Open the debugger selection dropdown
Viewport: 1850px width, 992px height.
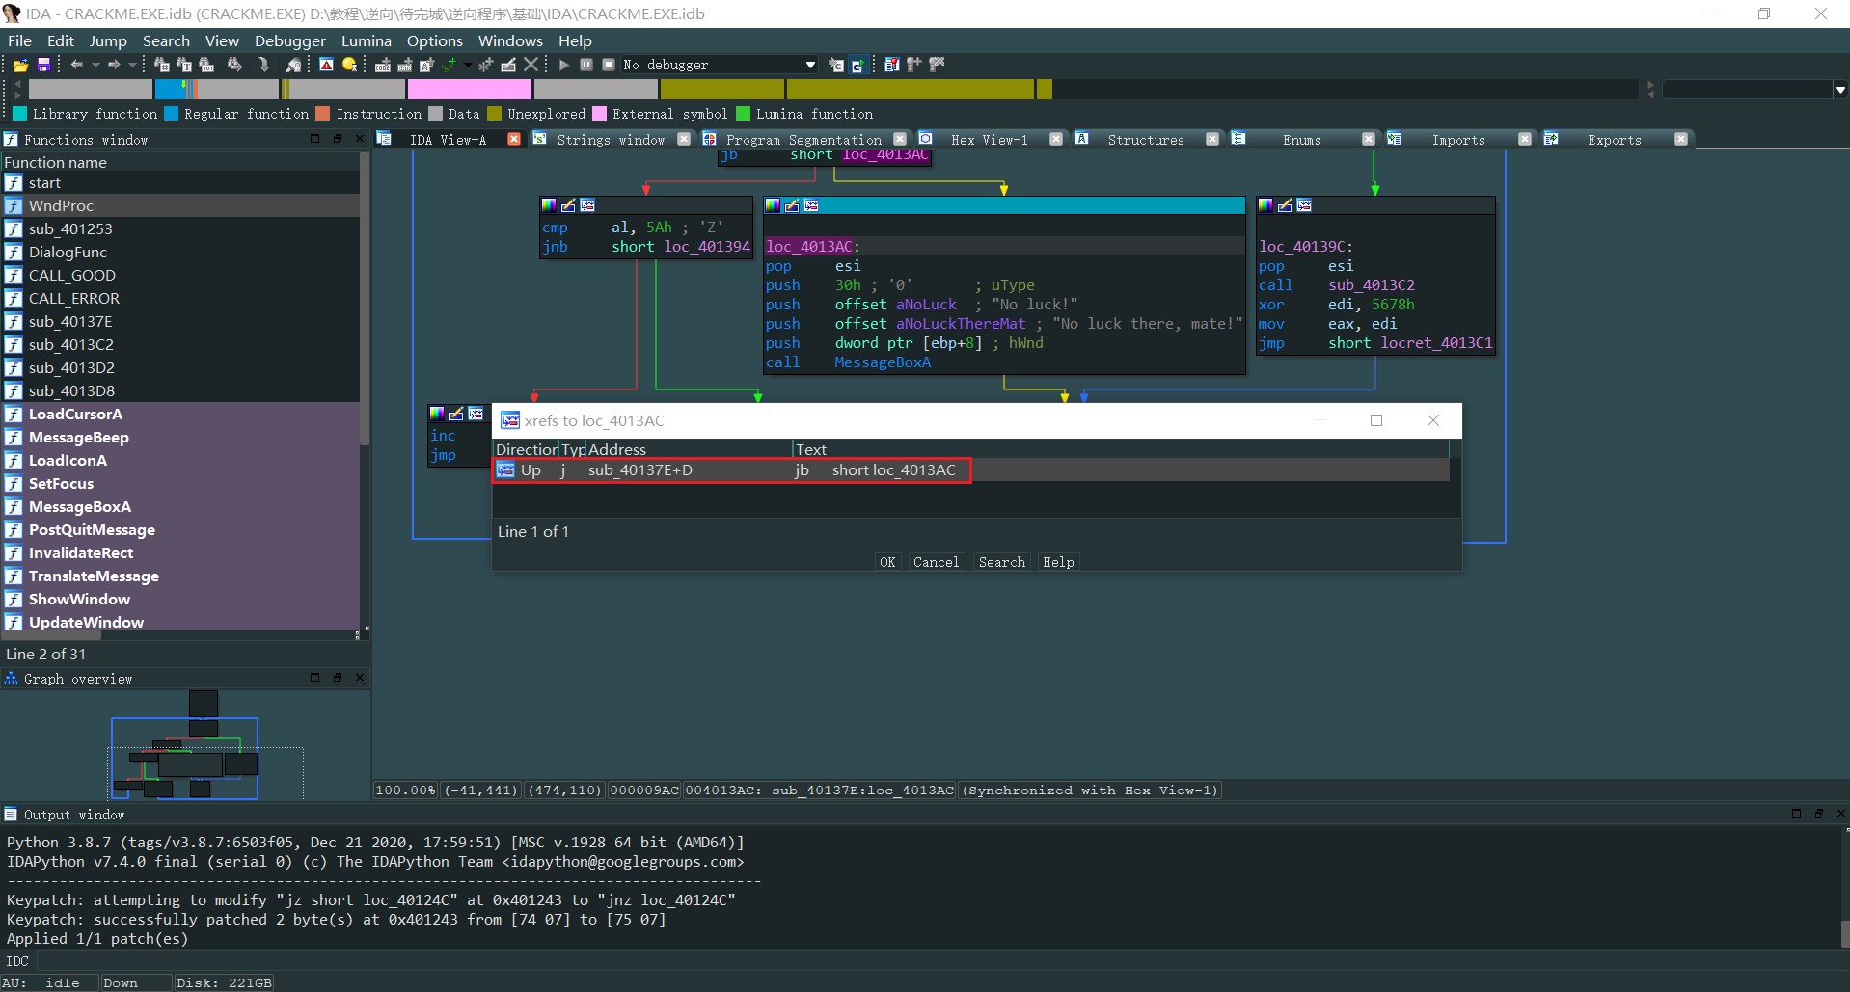tap(810, 65)
